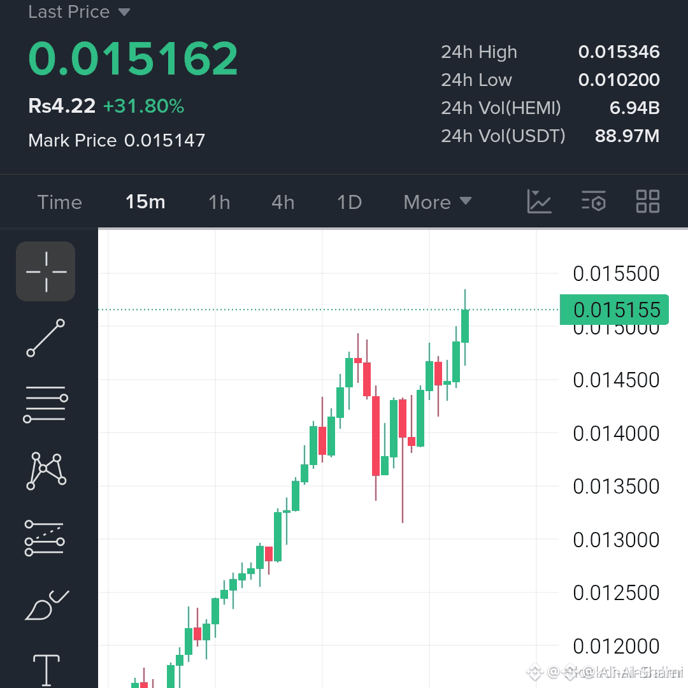Viewport: 688px width, 688px height.
Task: Select the 4h timeframe tab
Action: click(283, 203)
